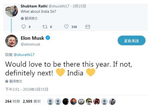
Task: Click the globe icon beside first translate link
Action: point(22,18)
